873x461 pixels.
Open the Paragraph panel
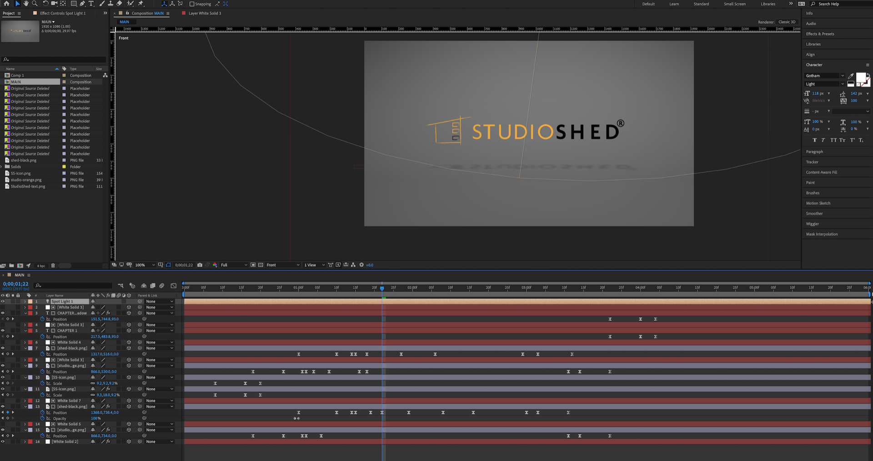814,152
